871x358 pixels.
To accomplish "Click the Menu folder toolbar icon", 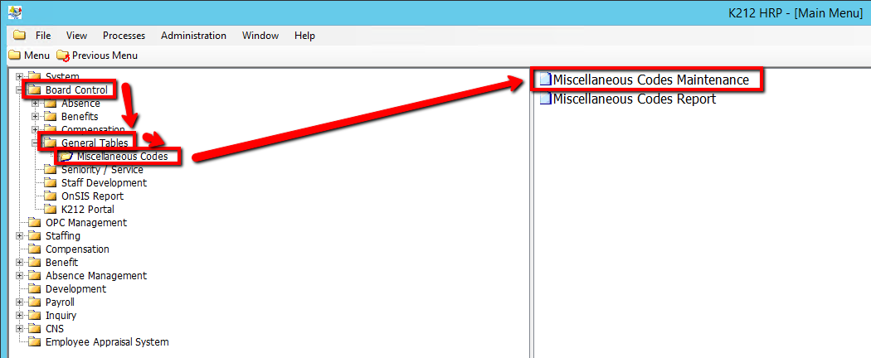I will pyautogui.click(x=14, y=56).
